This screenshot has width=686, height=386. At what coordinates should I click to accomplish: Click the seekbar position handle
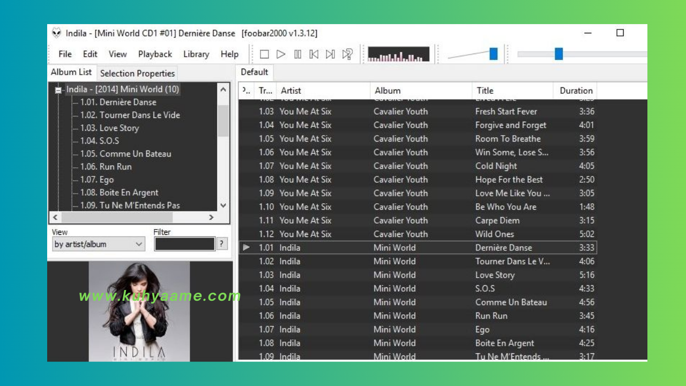559,54
